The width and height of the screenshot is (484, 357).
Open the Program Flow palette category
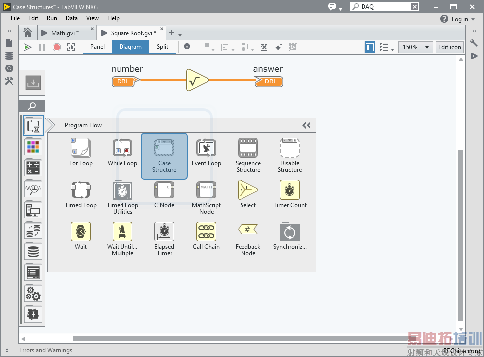click(33, 126)
